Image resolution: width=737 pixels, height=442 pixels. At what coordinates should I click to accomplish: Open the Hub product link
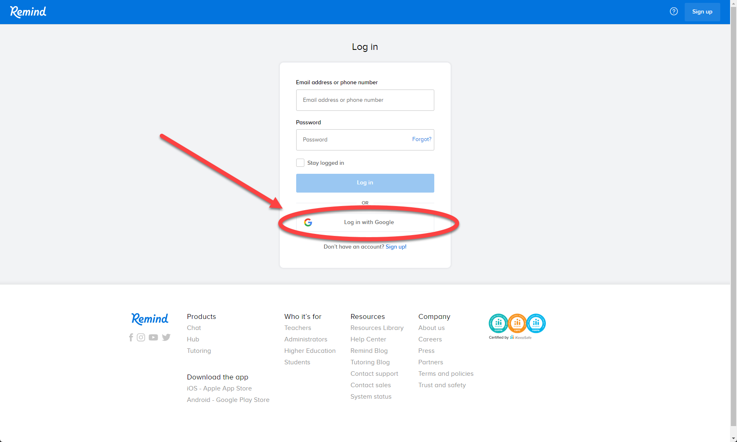(x=193, y=339)
